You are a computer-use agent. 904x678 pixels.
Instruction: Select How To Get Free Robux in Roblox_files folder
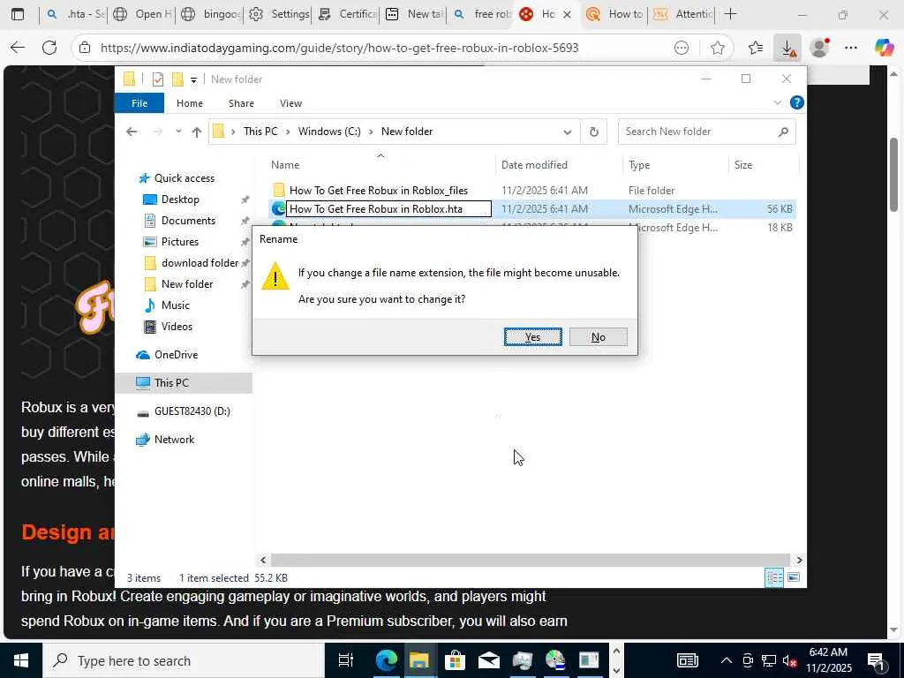pos(379,191)
